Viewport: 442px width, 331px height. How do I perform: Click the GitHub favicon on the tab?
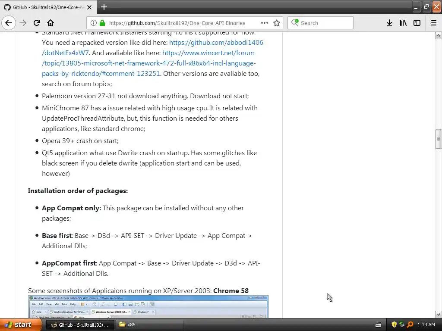(x=7, y=7)
